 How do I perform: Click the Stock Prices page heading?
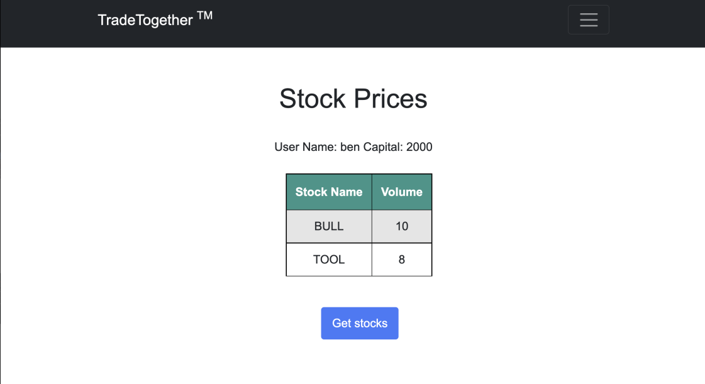pyautogui.click(x=353, y=99)
